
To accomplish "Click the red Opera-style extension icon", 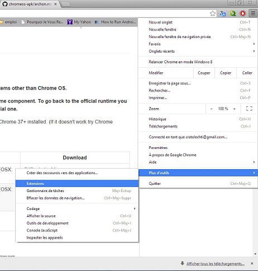I will tap(242, 13).
